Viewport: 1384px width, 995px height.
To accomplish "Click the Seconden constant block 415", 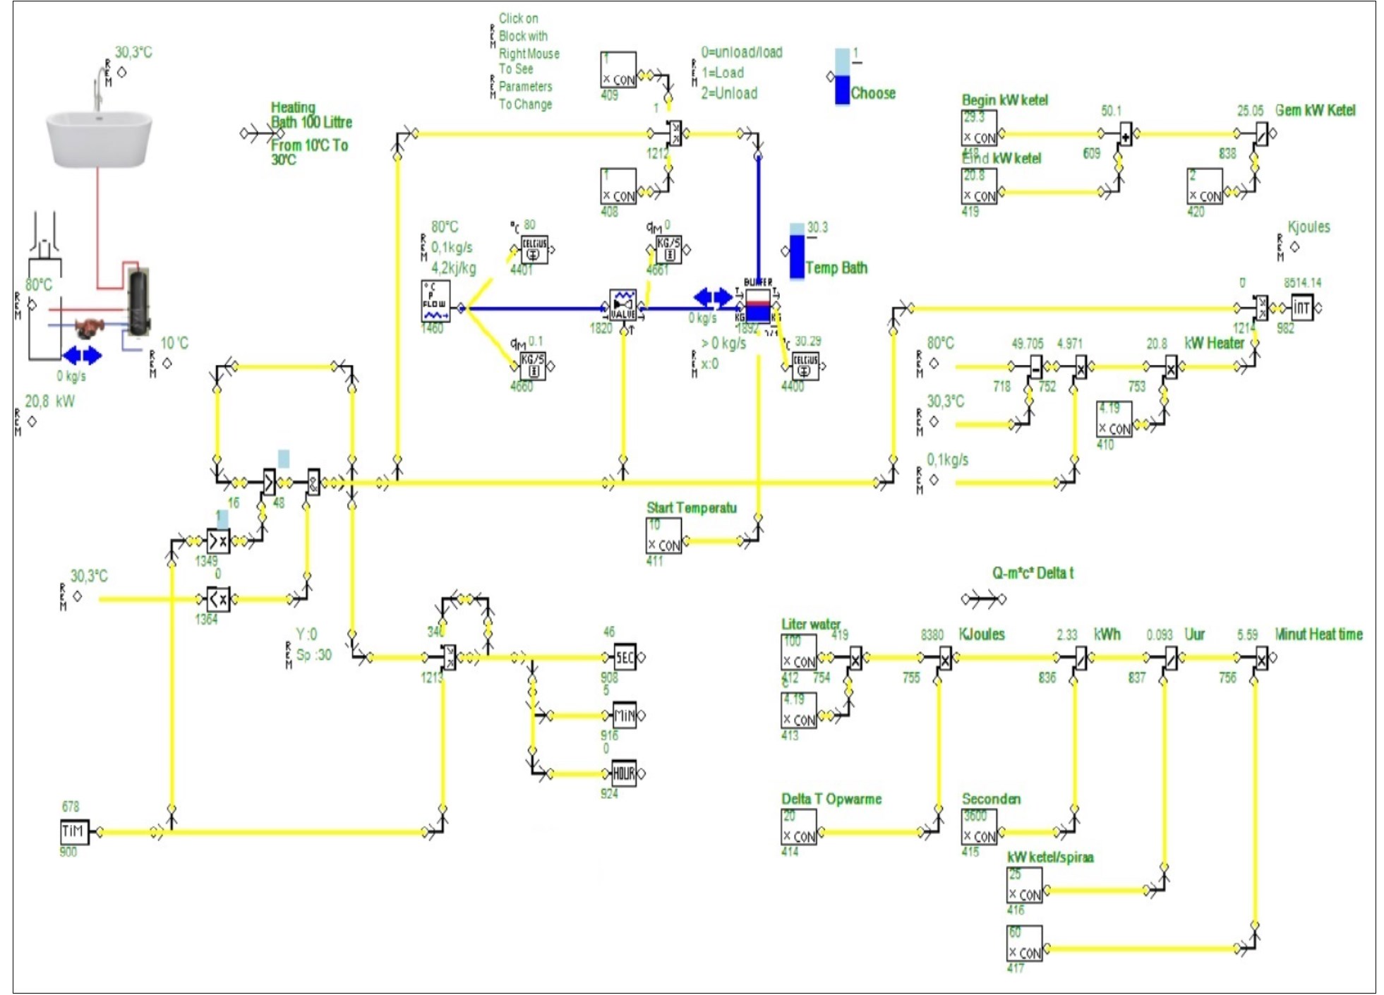I will pyautogui.click(x=980, y=826).
